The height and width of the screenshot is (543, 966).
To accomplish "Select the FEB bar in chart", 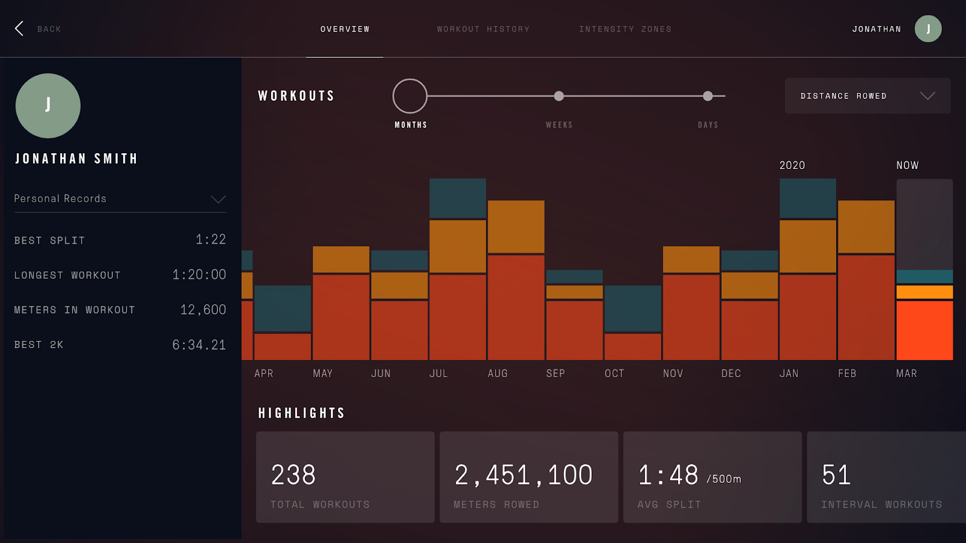I will click(x=866, y=280).
